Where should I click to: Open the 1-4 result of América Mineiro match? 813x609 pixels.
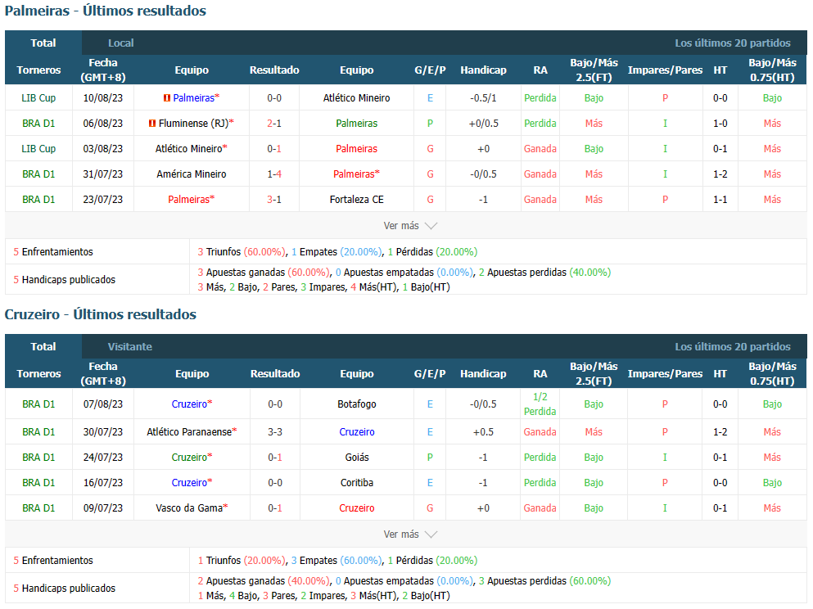coord(274,174)
